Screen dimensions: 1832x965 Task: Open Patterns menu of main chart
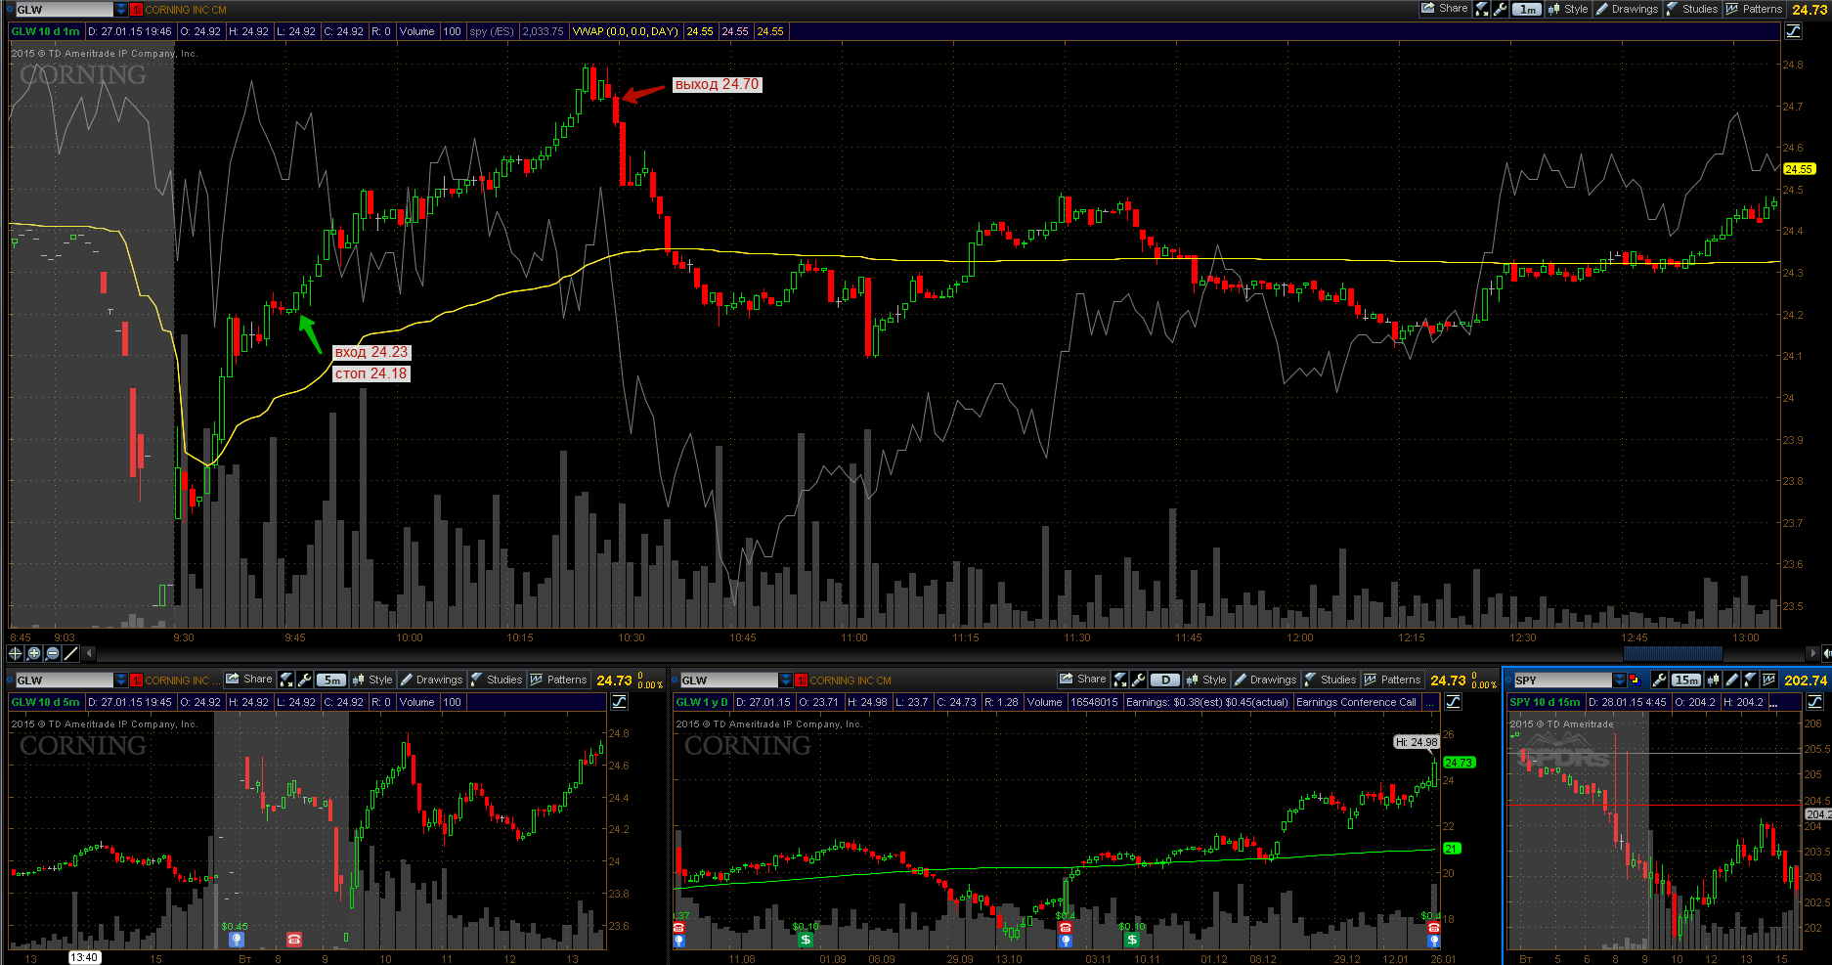tap(1754, 9)
